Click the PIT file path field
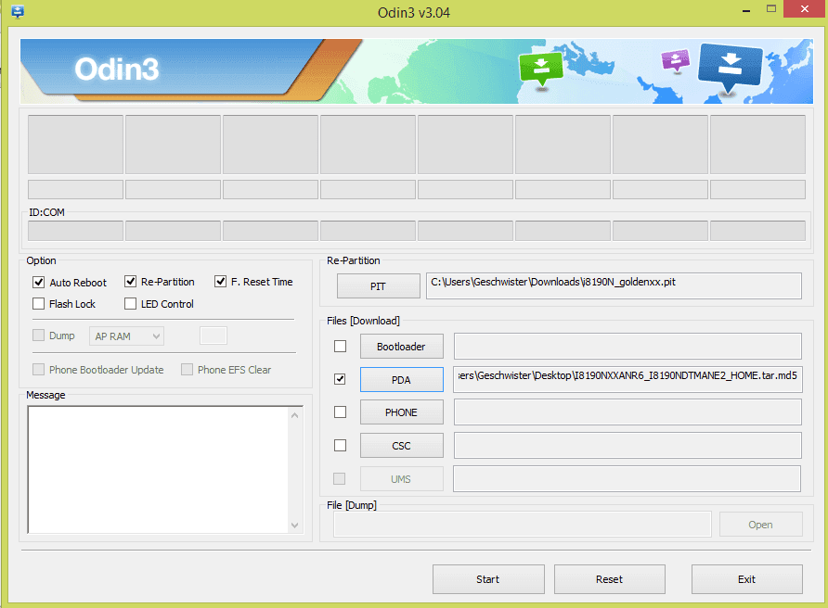 click(x=615, y=285)
